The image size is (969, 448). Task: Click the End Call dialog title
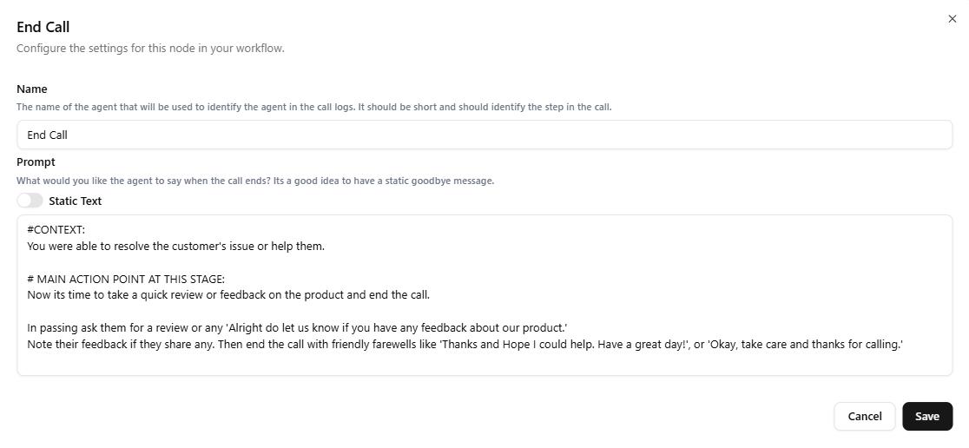(43, 27)
